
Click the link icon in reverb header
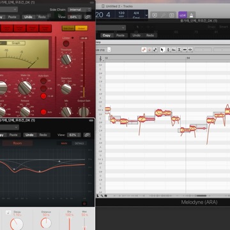coord(87,135)
